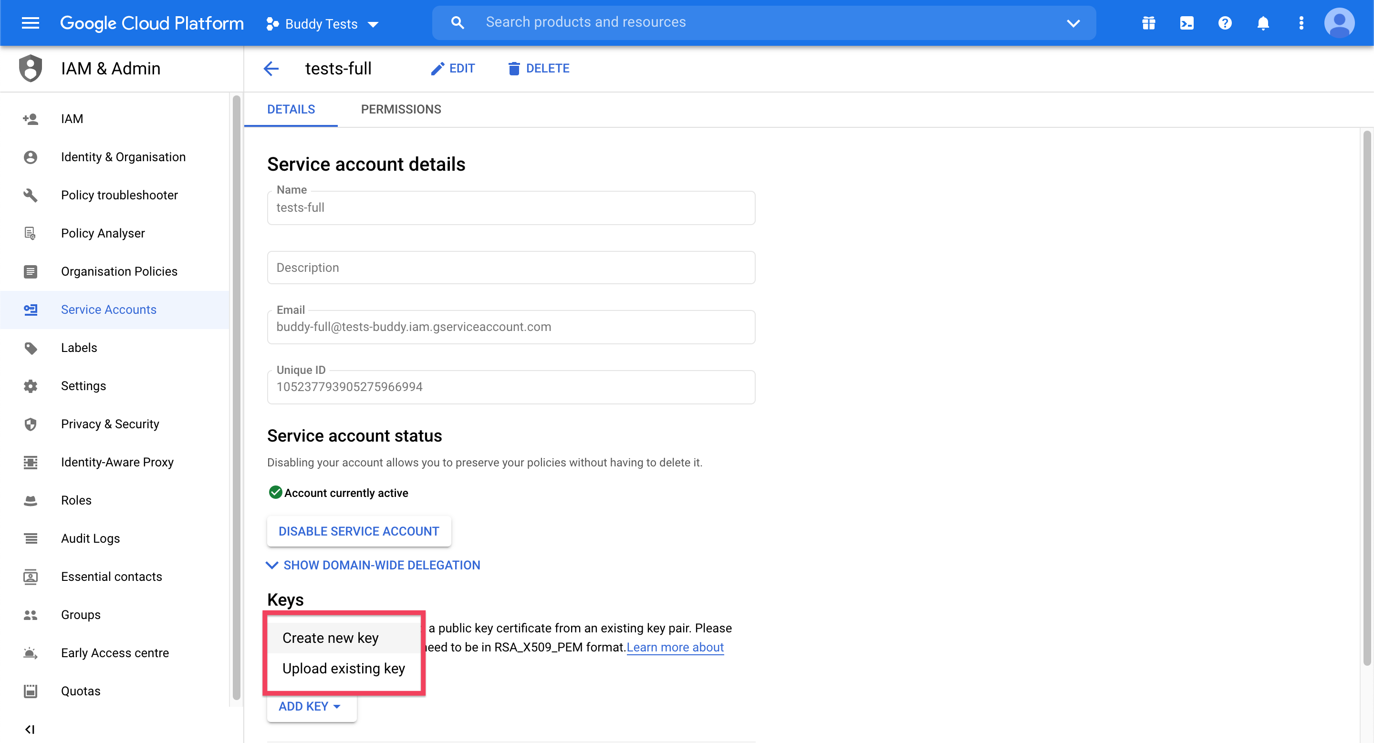Click the Roles hat icon

point(31,500)
